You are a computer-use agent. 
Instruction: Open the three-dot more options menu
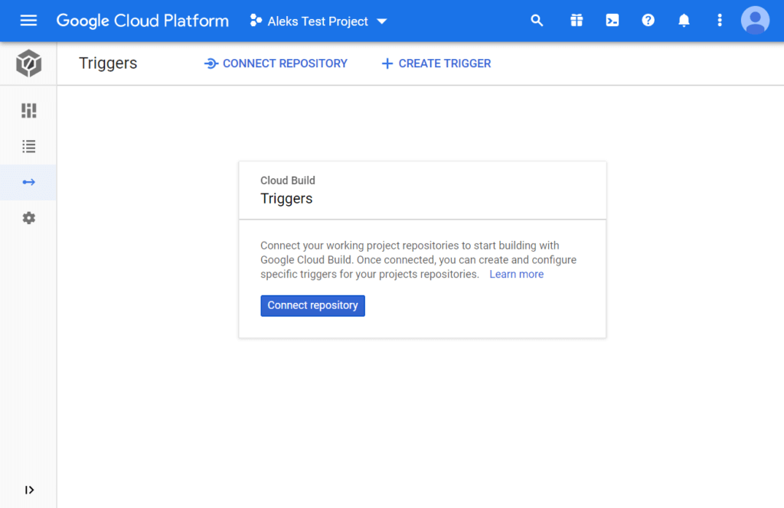click(x=720, y=21)
